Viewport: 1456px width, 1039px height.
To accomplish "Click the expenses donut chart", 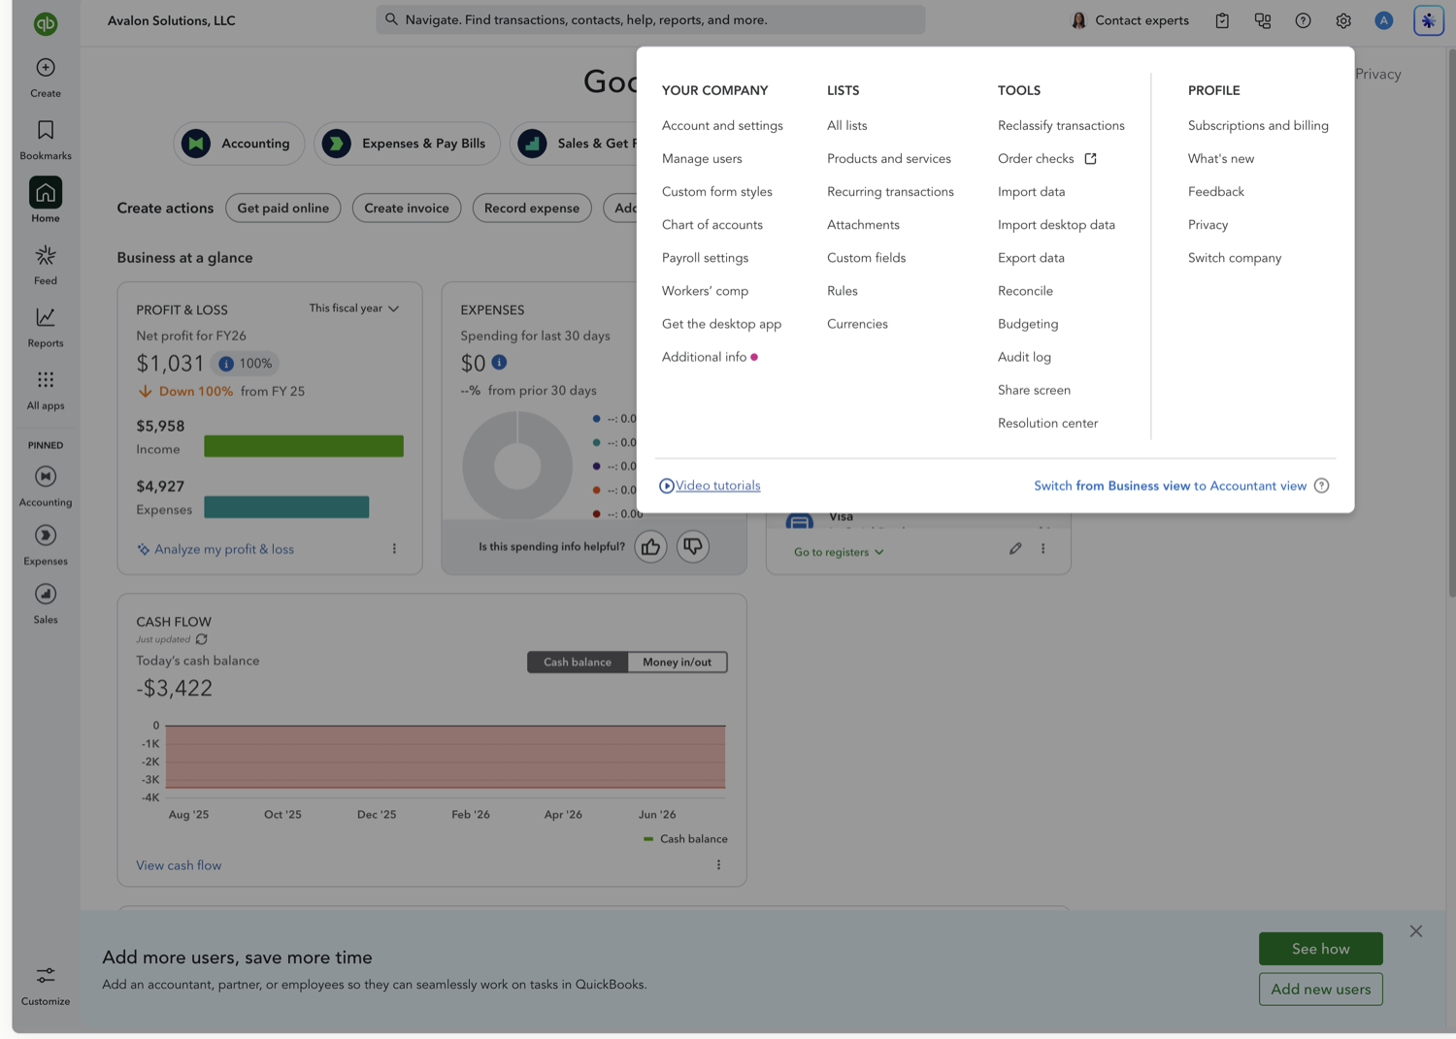I will 517,467.
